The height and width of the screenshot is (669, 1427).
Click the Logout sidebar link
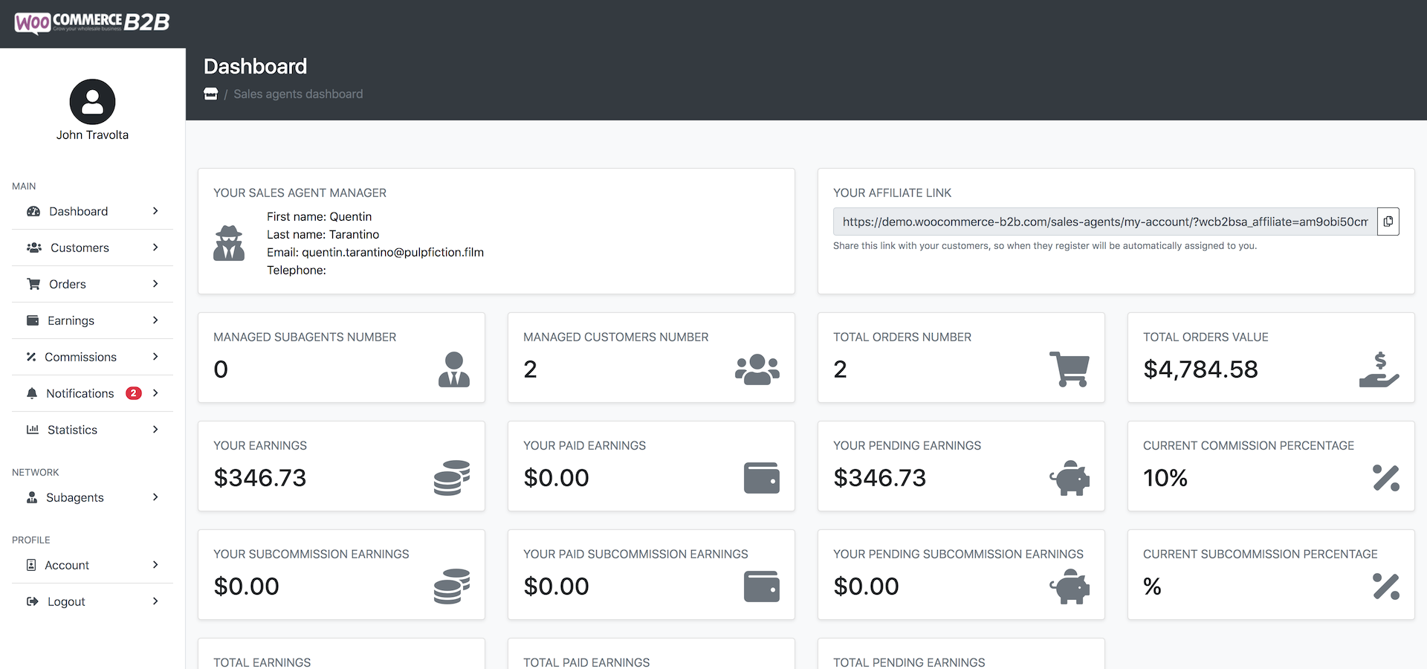92,601
